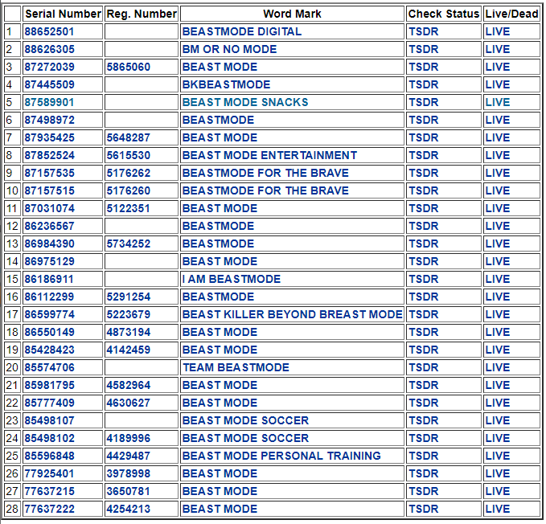Open serial number 85498107 link
The width and height of the screenshot is (546, 524).
pyautogui.click(x=49, y=420)
